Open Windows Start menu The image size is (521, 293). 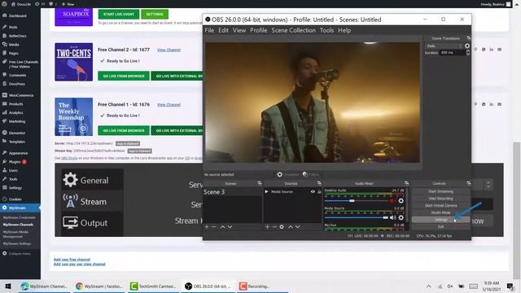pyautogui.click(x=8, y=286)
